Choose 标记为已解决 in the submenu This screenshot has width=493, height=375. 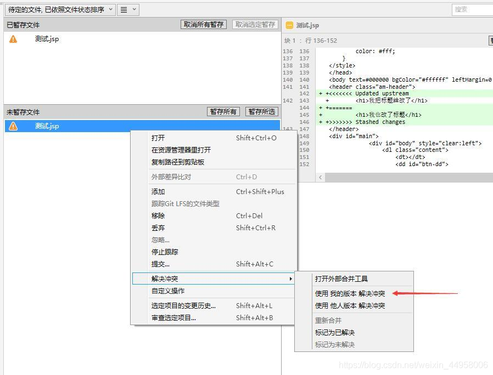tap(334, 333)
